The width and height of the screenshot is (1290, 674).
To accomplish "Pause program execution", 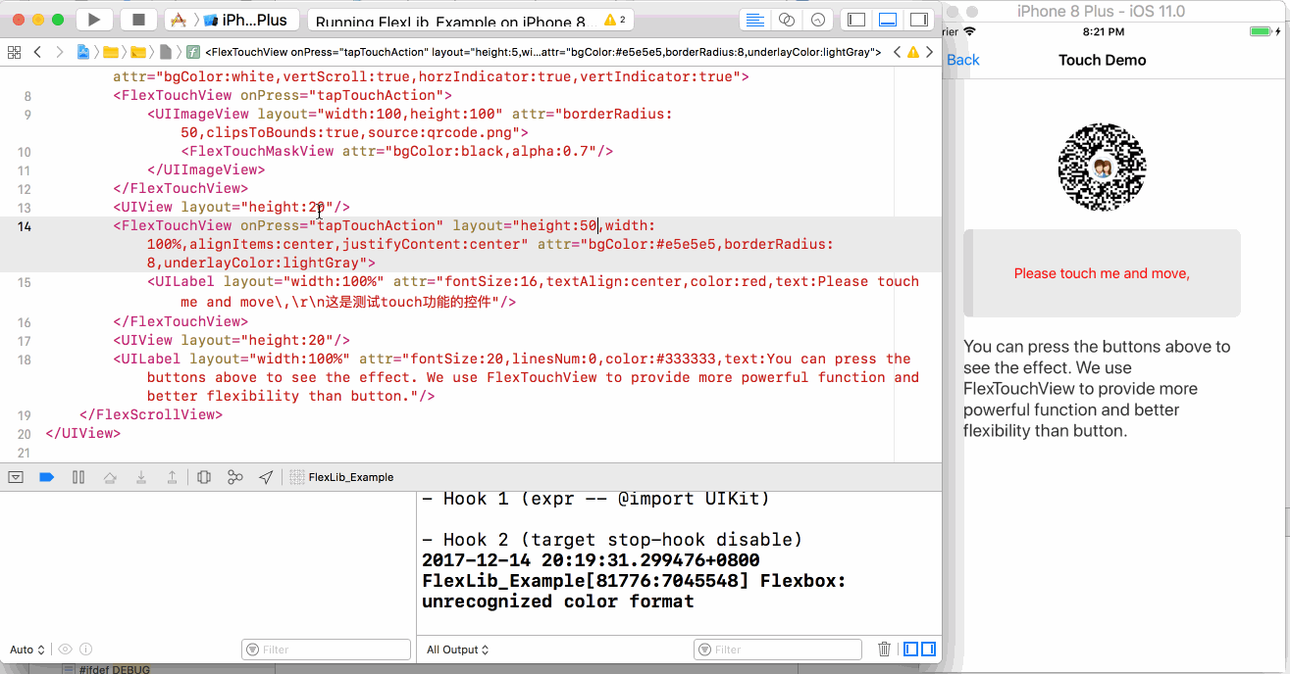I will coord(78,477).
